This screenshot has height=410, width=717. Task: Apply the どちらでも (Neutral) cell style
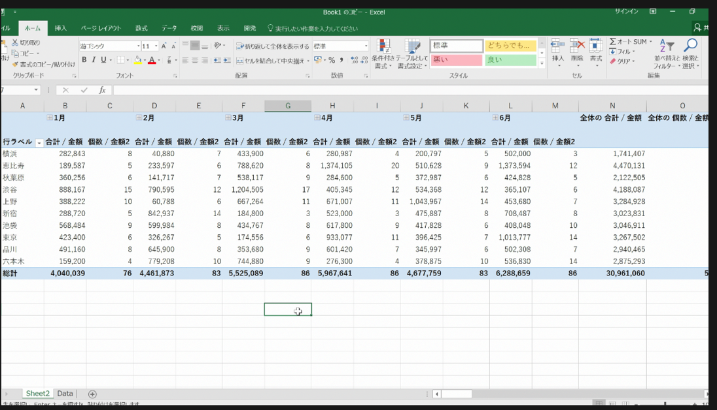[x=510, y=46]
